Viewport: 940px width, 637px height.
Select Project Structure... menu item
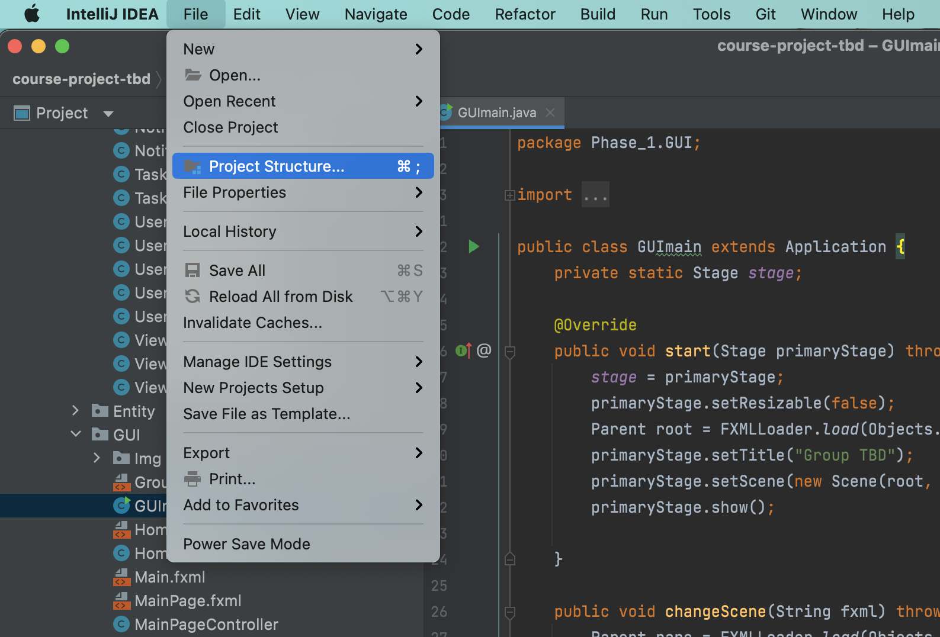[x=303, y=166]
